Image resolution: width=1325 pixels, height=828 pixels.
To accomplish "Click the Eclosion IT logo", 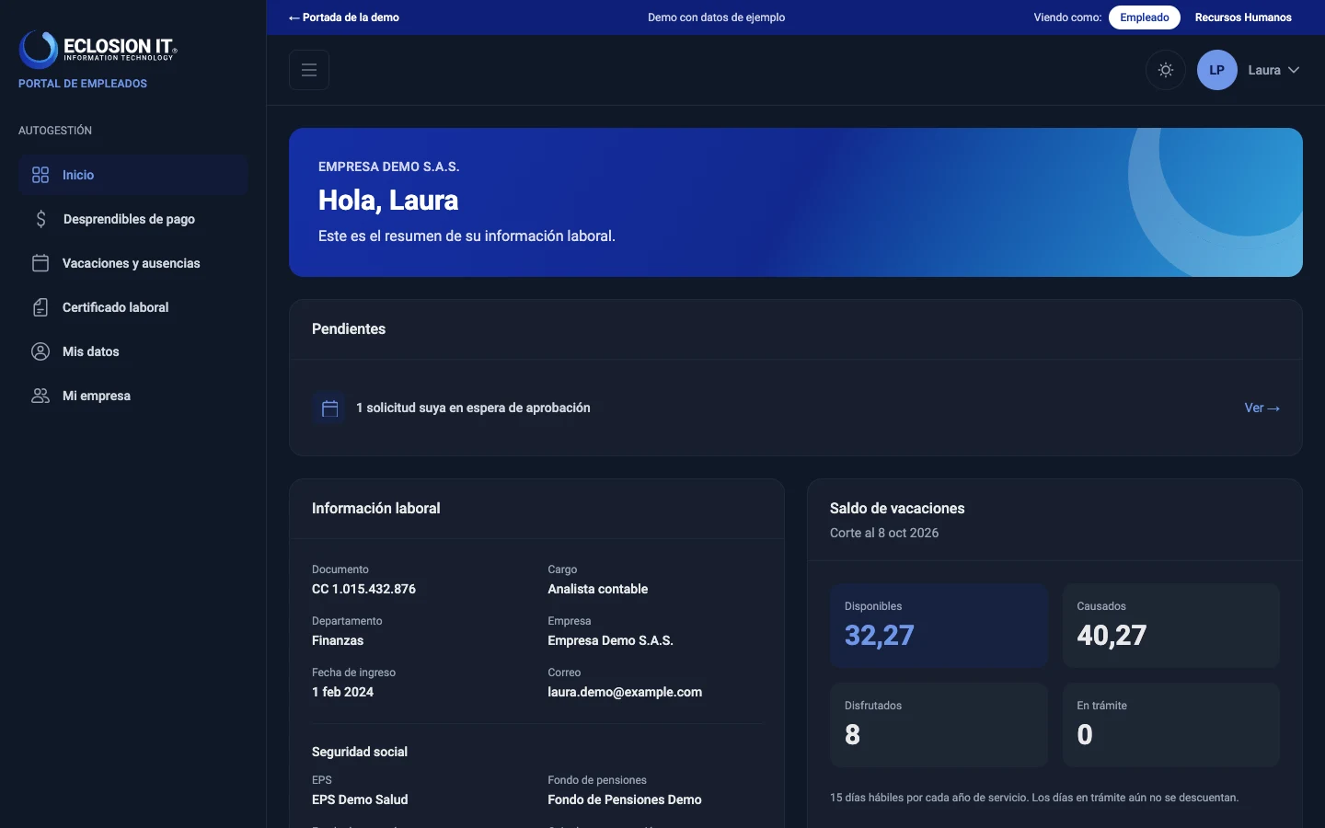I will click(98, 50).
